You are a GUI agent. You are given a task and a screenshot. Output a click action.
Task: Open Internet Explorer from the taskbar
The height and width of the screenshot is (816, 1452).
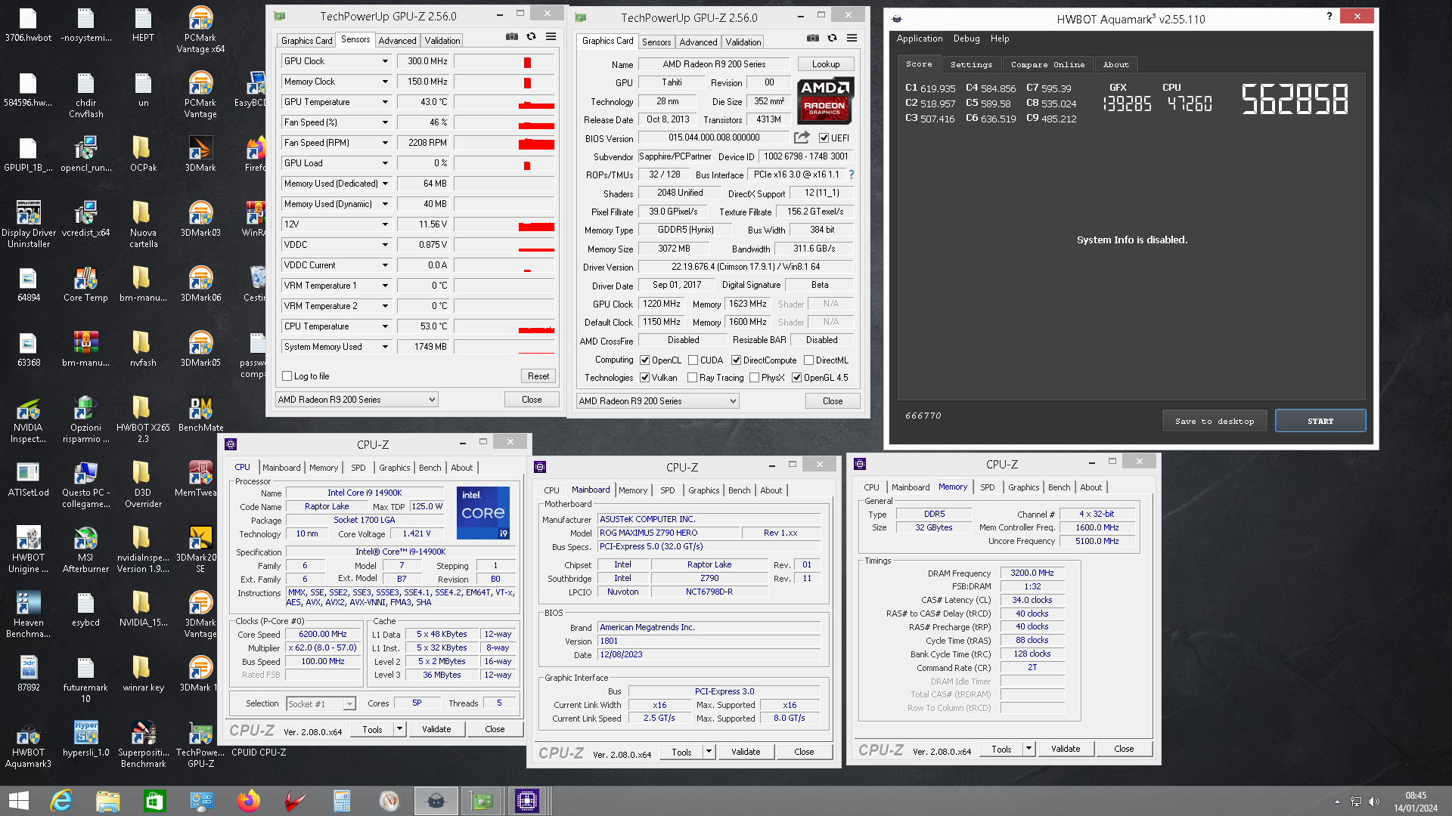point(61,801)
